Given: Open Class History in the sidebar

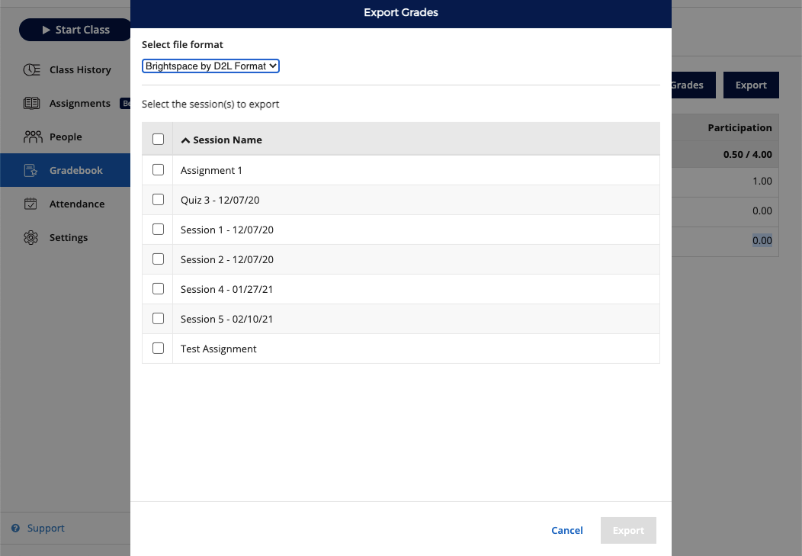Looking at the screenshot, I should pyautogui.click(x=66, y=69).
